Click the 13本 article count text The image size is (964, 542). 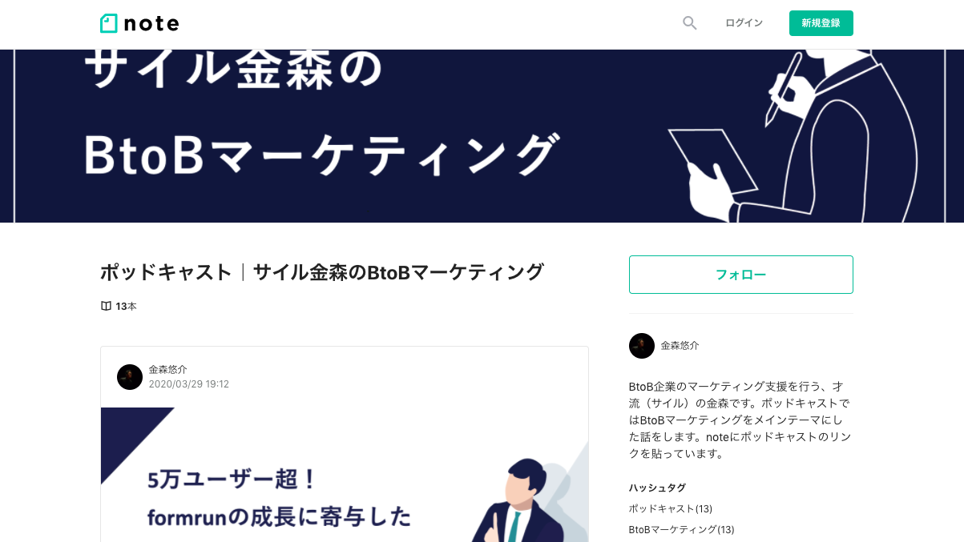click(x=126, y=306)
